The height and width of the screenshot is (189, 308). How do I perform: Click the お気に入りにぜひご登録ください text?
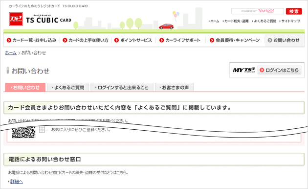(81, 130)
